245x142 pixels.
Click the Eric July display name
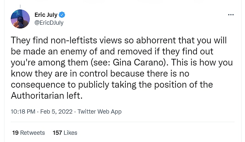coord(46,15)
